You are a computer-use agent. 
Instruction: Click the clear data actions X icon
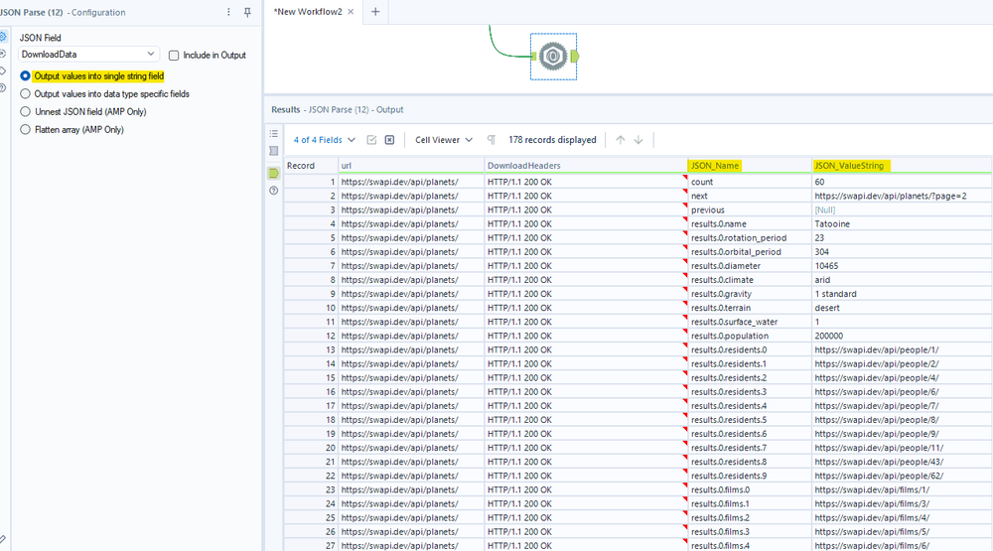[x=389, y=140]
